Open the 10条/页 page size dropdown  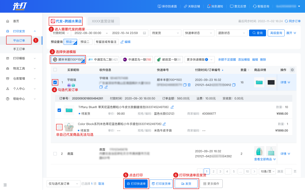pyautogui.click(x=267, y=171)
